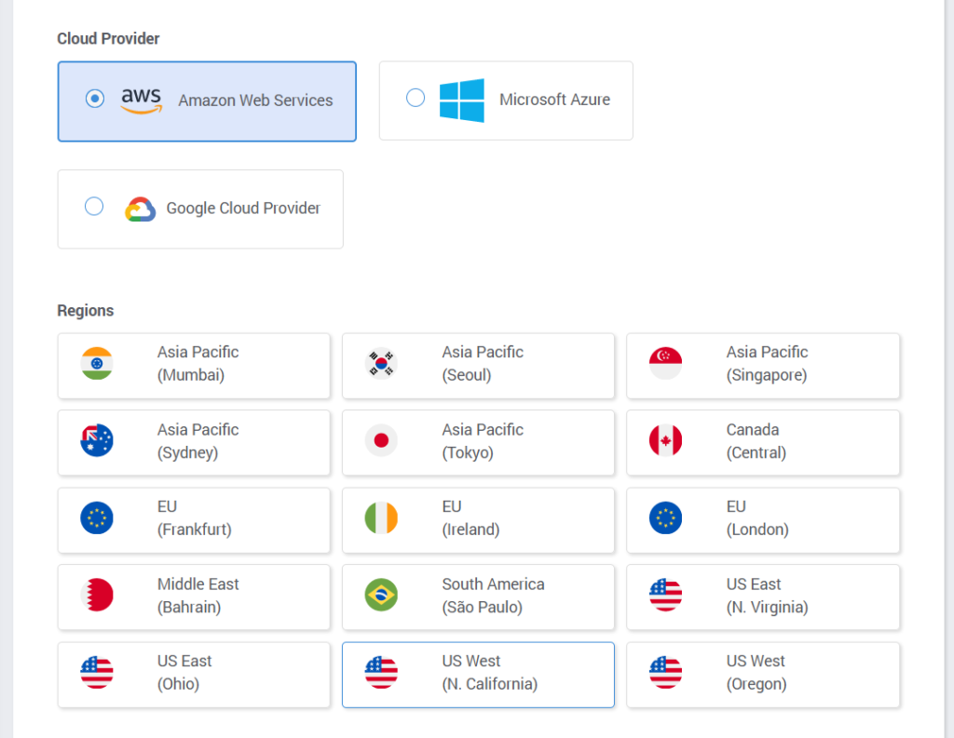The height and width of the screenshot is (738, 954).
Task: Select the EU (Frankfurt) region label
Action: 195,518
